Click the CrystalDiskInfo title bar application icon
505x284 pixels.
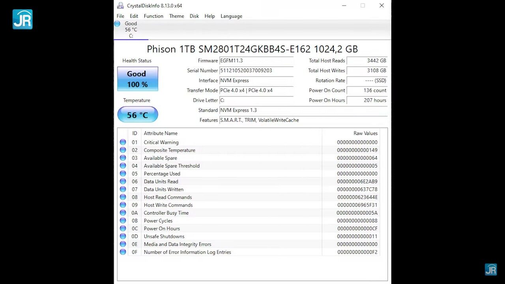120,6
